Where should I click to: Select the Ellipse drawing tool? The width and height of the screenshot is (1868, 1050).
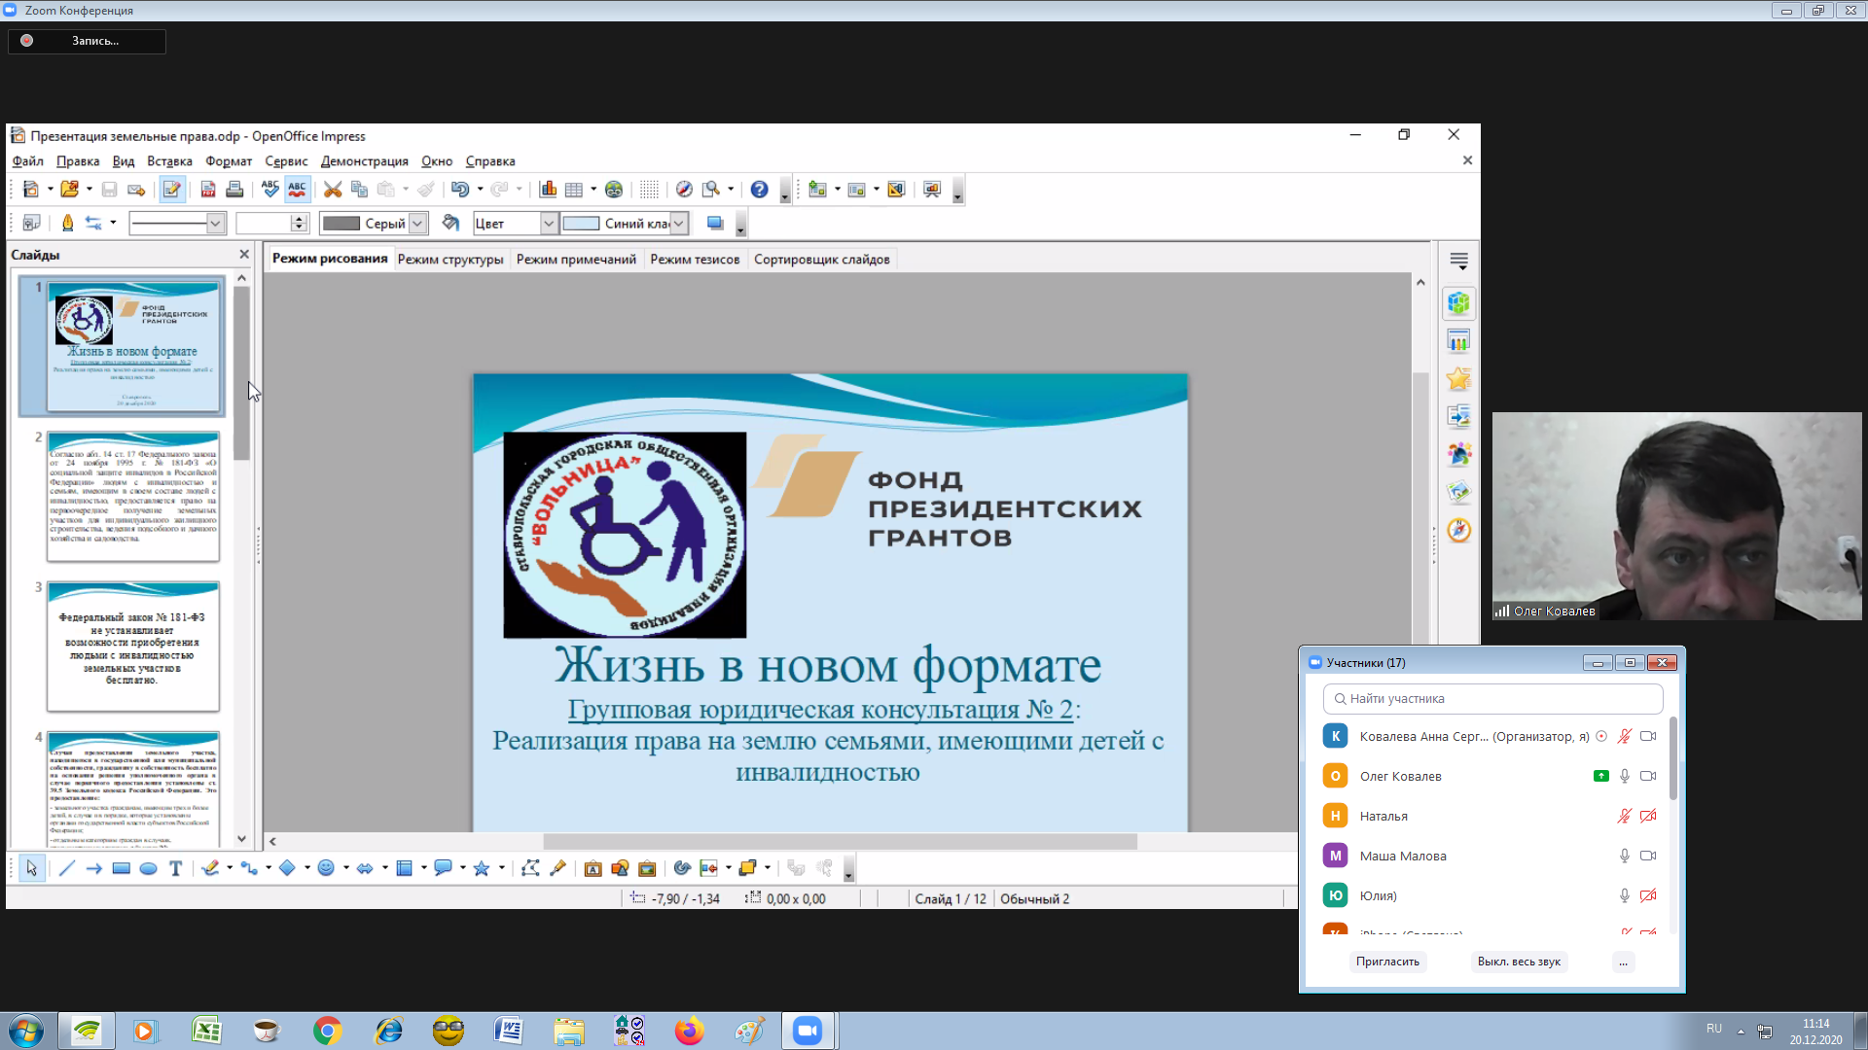[x=148, y=868]
